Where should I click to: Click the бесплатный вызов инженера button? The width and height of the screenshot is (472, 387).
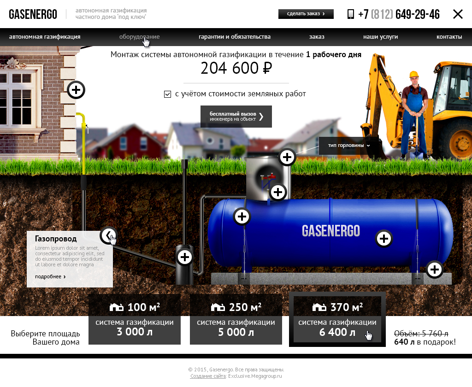pyautogui.click(x=236, y=117)
